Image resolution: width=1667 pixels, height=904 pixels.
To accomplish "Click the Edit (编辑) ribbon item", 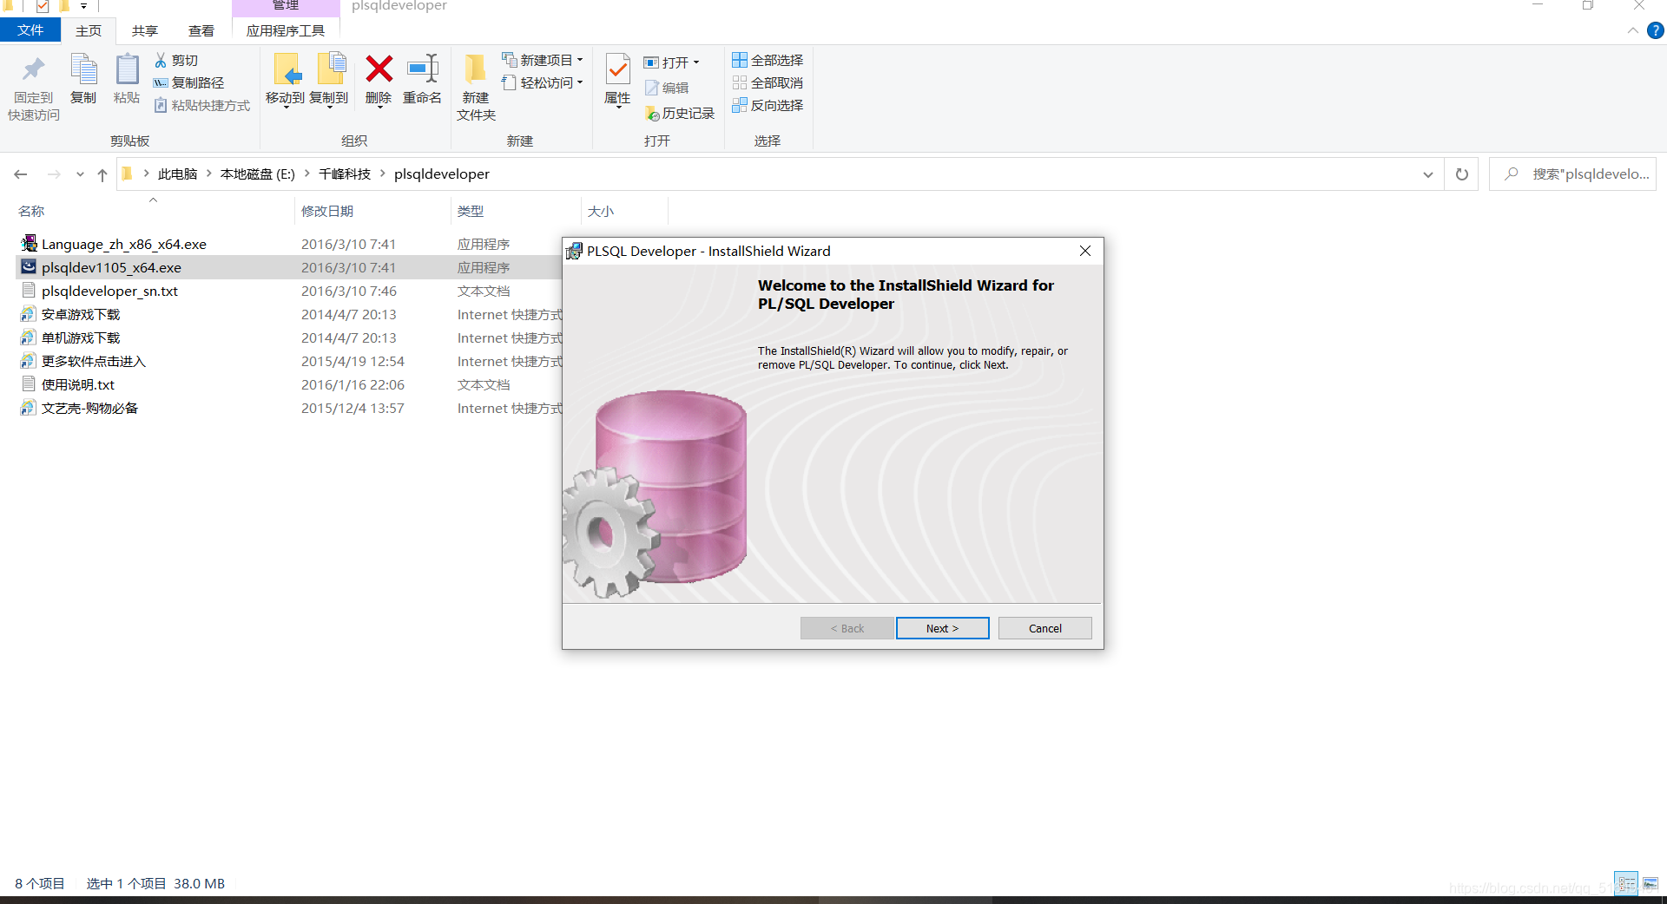I will coord(667,88).
